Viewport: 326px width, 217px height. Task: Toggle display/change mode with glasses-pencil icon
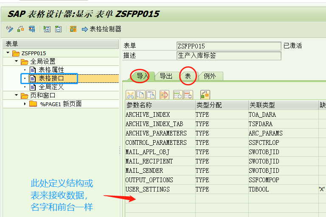[10, 29]
